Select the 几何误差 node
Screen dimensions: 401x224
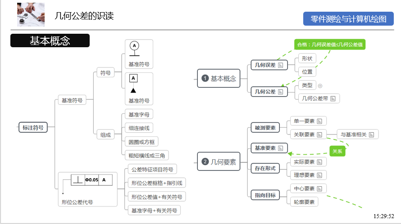(x=269, y=65)
